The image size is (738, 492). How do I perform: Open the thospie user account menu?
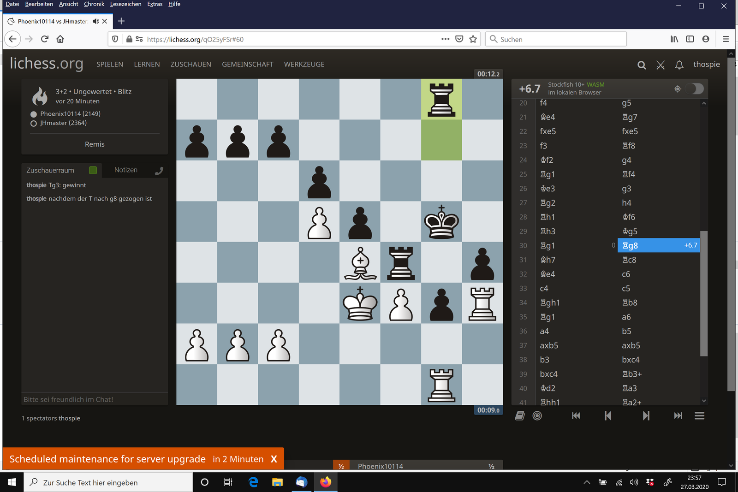(x=706, y=65)
